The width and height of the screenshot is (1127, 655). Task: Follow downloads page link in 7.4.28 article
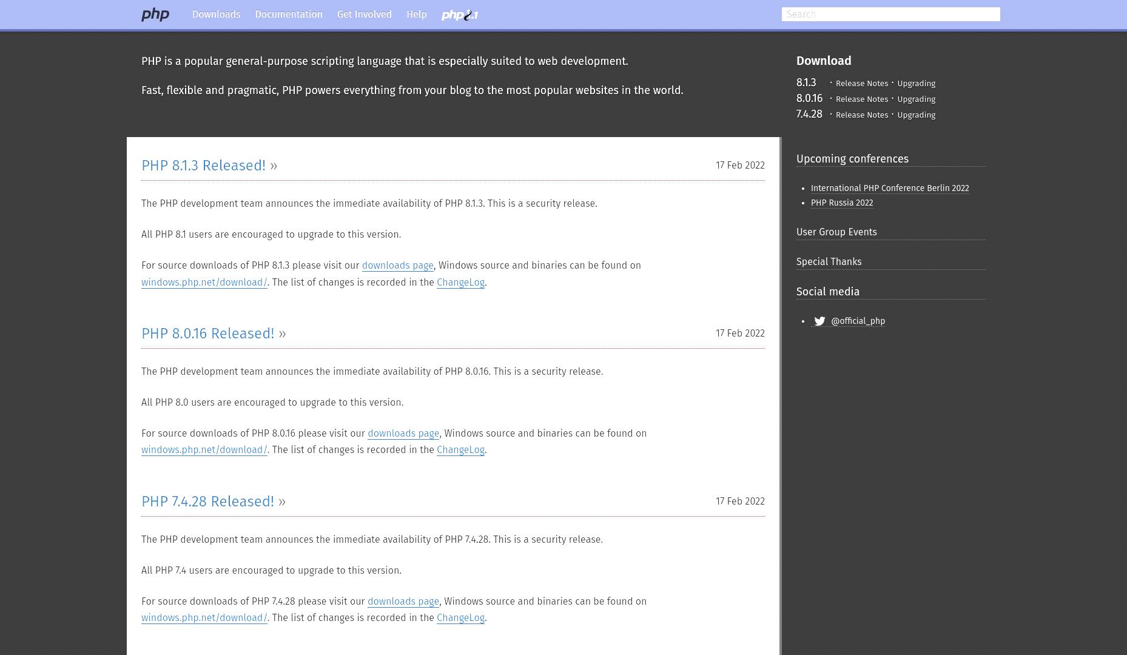point(403,602)
